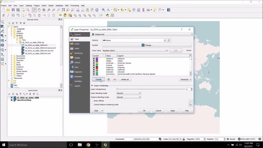The image size is (263, 148).
Task: Click the dialog help question mark icon
Action: [x=182, y=30]
